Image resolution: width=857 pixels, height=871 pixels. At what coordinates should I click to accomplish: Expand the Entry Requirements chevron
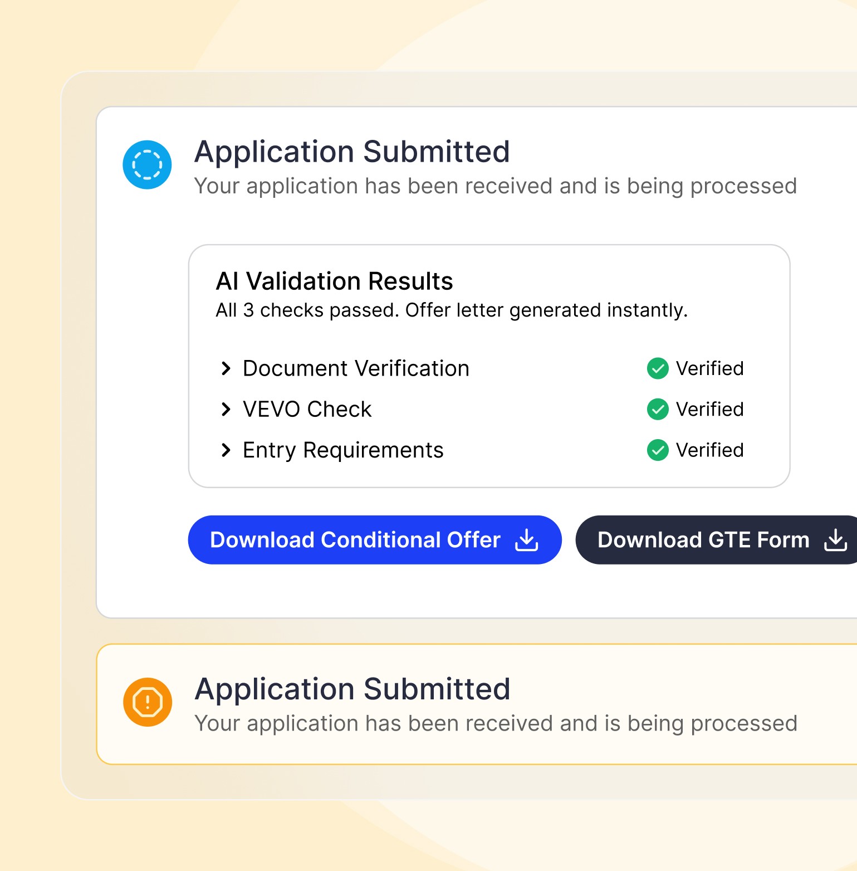click(x=226, y=450)
